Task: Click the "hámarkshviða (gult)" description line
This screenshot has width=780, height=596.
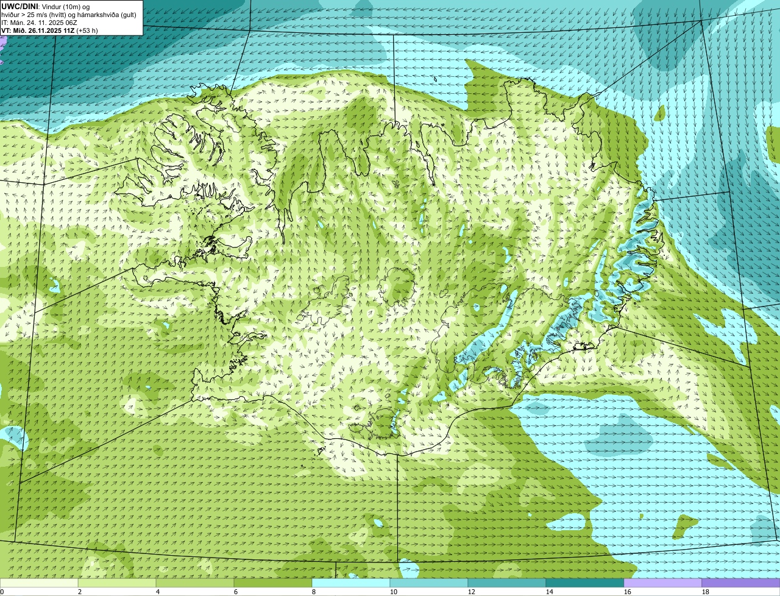Action: click(106, 14)
